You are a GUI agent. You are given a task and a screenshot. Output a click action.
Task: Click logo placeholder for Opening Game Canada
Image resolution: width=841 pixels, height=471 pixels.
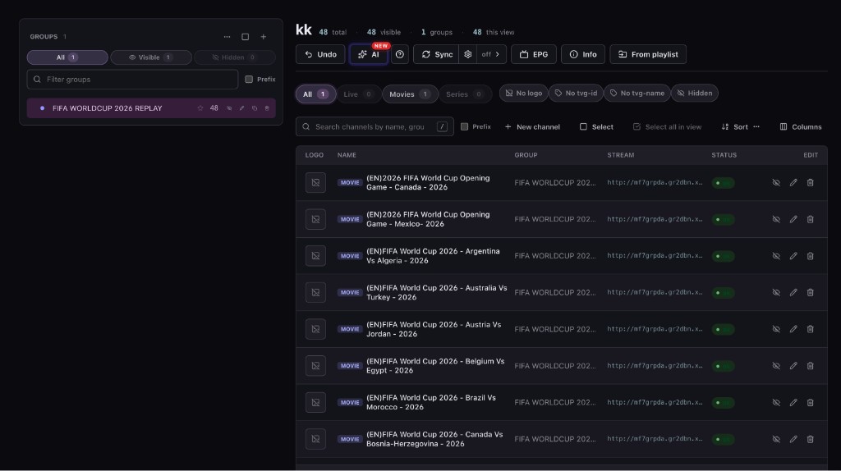point(315,183)
